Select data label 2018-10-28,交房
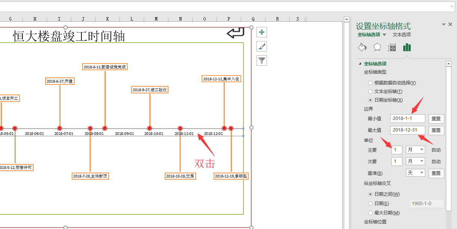Viewport: 457px width, 229px height. (180, 176)
